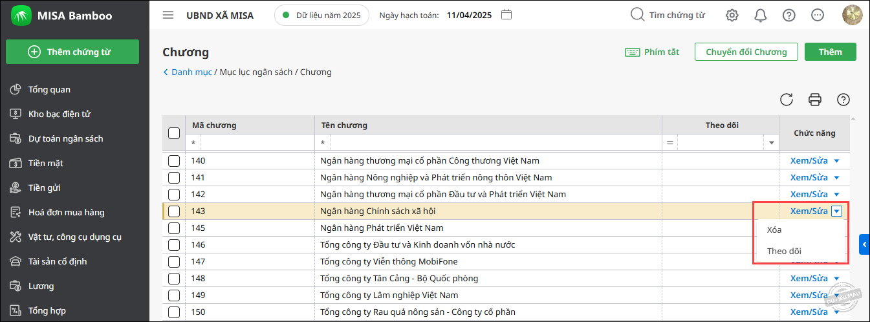Open settings gear icon in header
Image resolution: width=870 pixels, height=322 pixels.
coord(732,15)
